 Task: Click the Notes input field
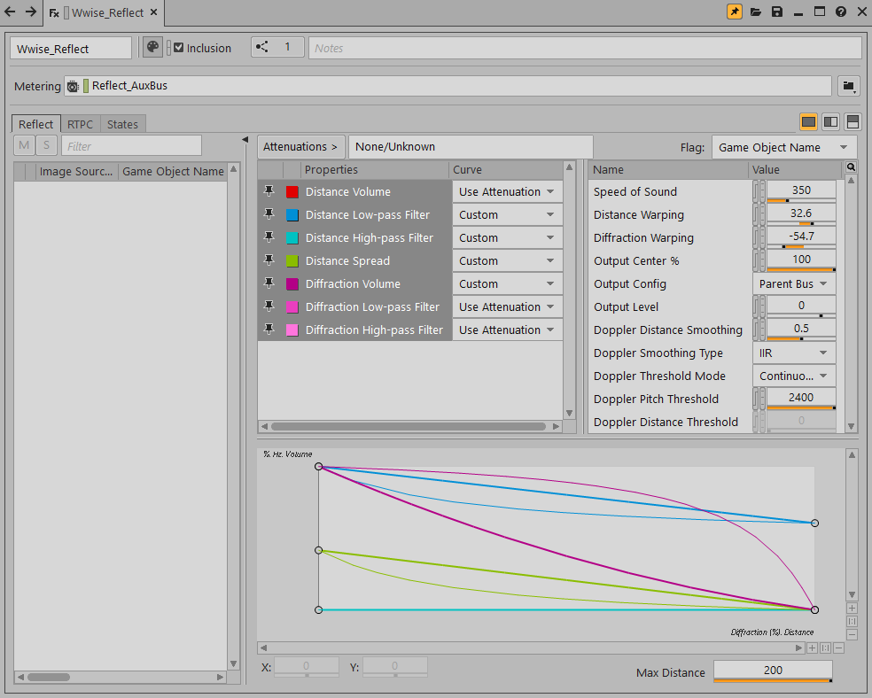pos(585,48)
